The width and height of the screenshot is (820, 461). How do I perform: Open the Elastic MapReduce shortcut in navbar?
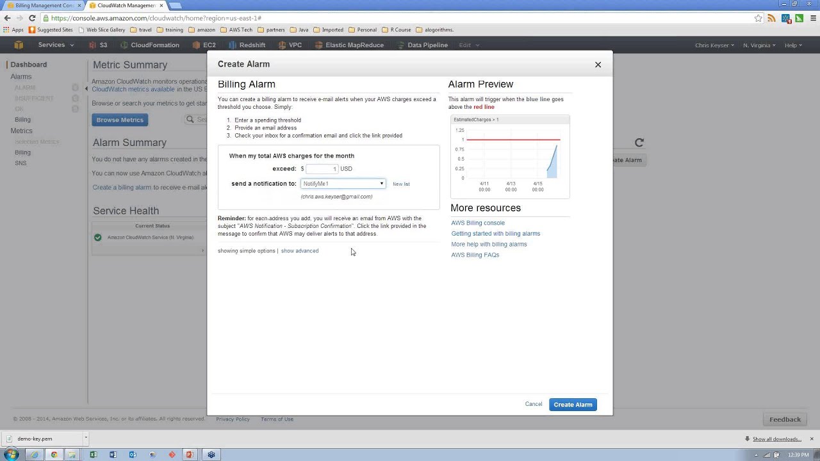tap(349, 45)
